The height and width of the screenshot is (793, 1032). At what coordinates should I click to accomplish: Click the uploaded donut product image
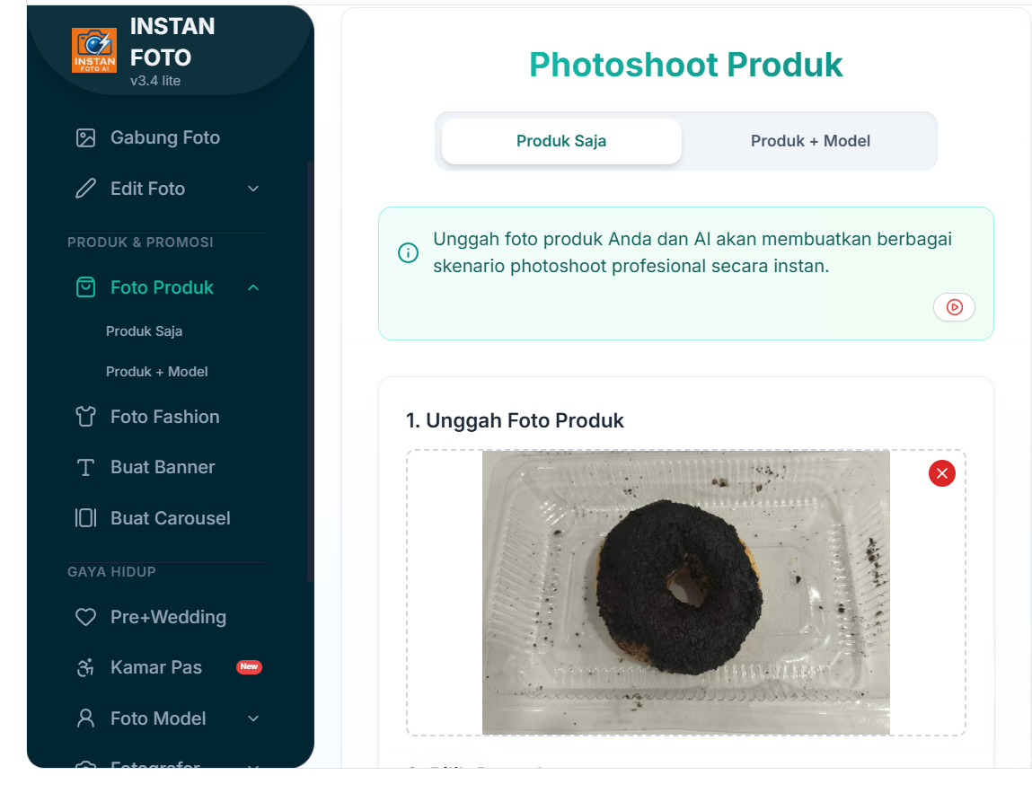pos(685,593)
